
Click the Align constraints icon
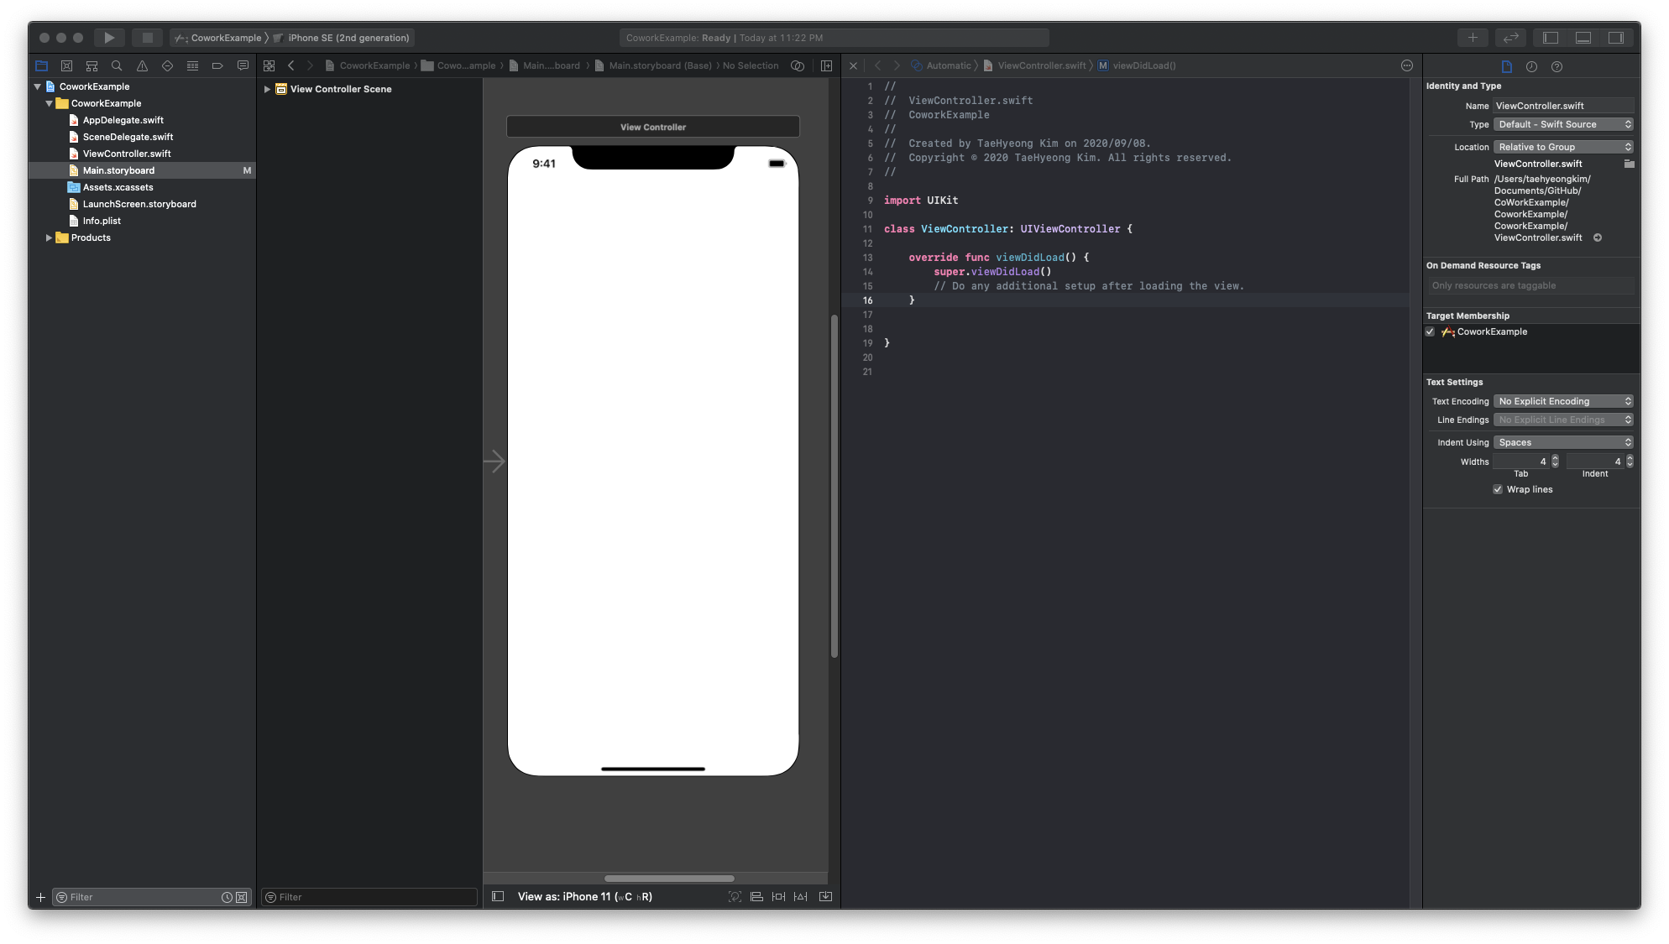coord(756,896)
